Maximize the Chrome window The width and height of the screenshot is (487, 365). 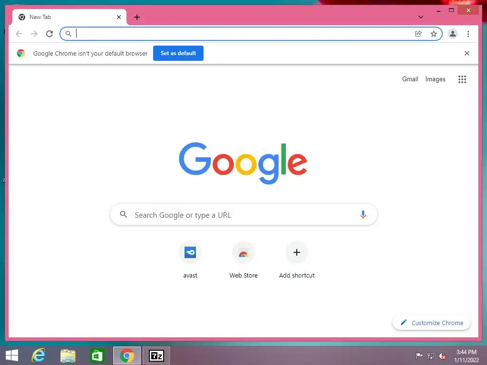tap(451, 10)
